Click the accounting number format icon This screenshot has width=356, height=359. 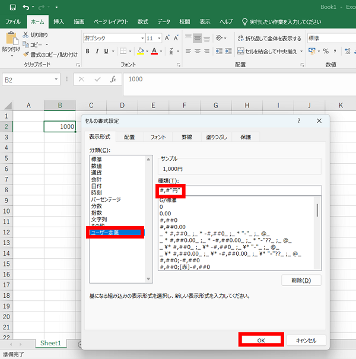(312, 51)
